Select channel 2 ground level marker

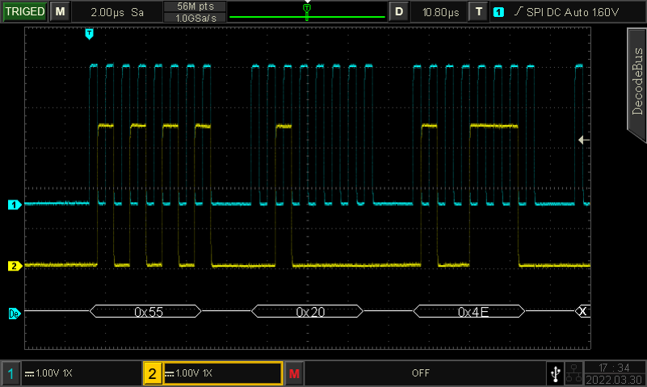[13, 265]
